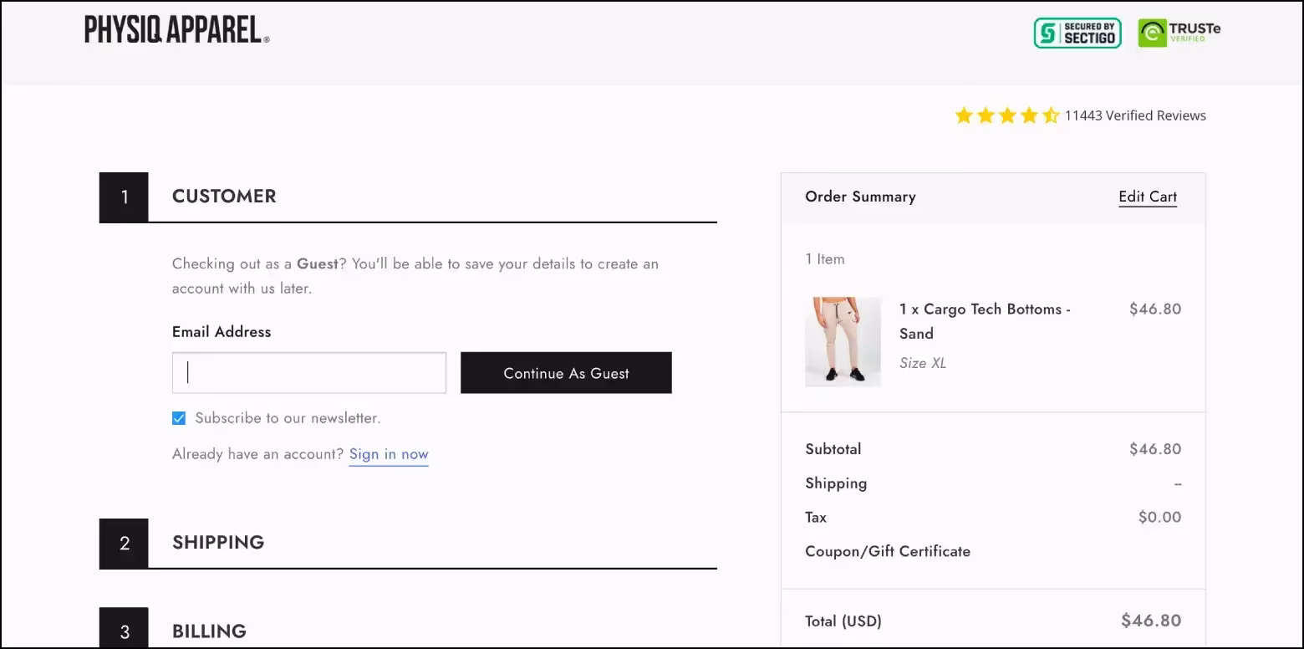Open the 11443 Verified Reviews link
This screenshot has height=649, width=1304.
click(1134, 115)
